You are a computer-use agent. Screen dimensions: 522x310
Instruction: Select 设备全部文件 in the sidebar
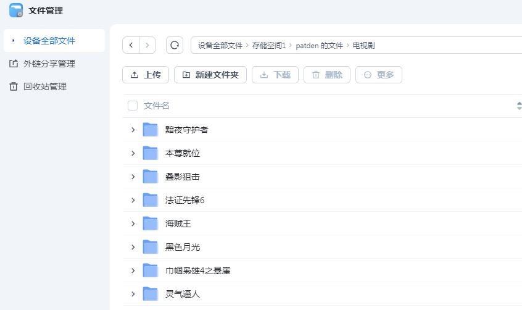(x=54, y=41)
